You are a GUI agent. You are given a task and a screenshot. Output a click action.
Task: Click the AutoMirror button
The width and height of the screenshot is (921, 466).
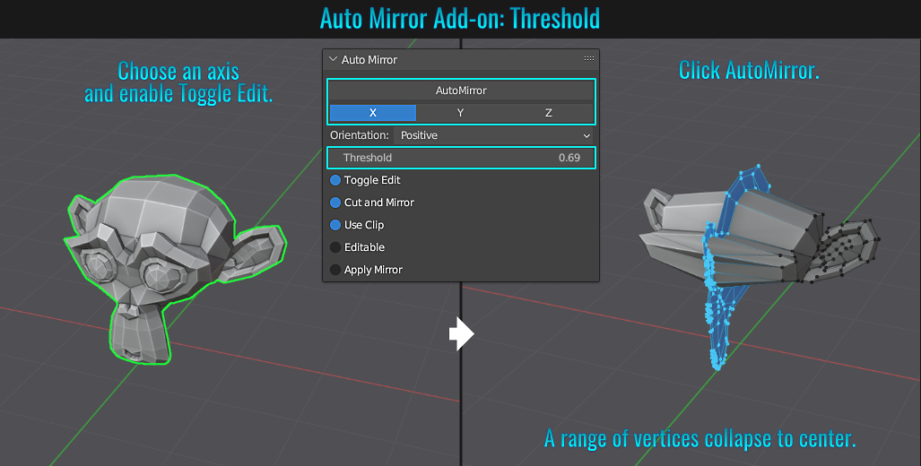click(x=461, y=91)
